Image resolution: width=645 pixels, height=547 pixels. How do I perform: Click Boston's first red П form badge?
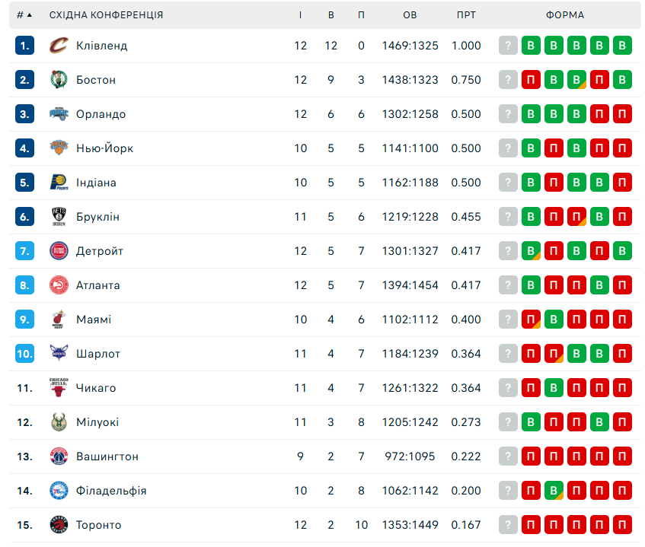pos(531,80)
